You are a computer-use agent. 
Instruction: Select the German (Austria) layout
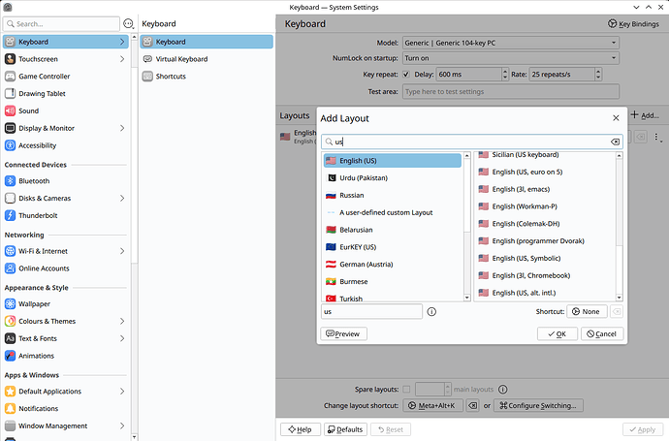tap(366, 265)
